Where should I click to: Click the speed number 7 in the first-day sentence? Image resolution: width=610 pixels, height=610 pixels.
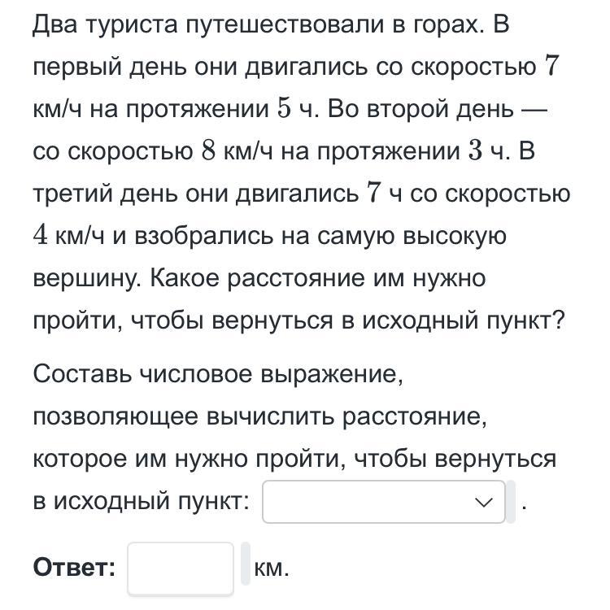(x=551, y=66)
